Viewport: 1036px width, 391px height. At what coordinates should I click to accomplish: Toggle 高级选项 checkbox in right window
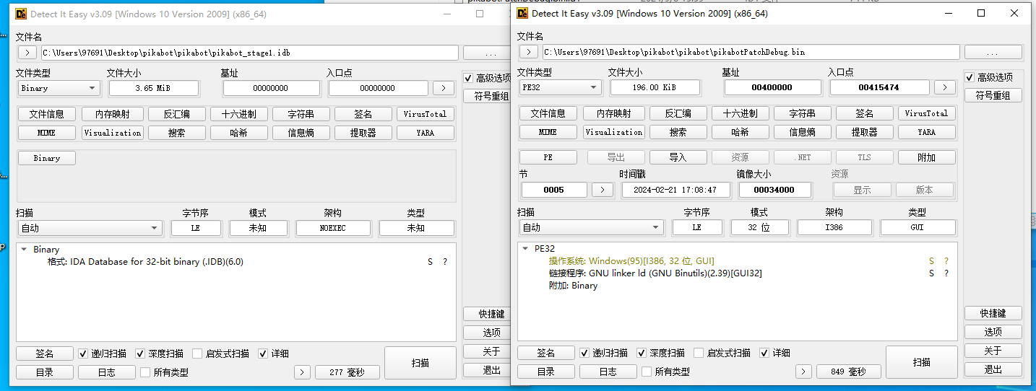(970, 77)
